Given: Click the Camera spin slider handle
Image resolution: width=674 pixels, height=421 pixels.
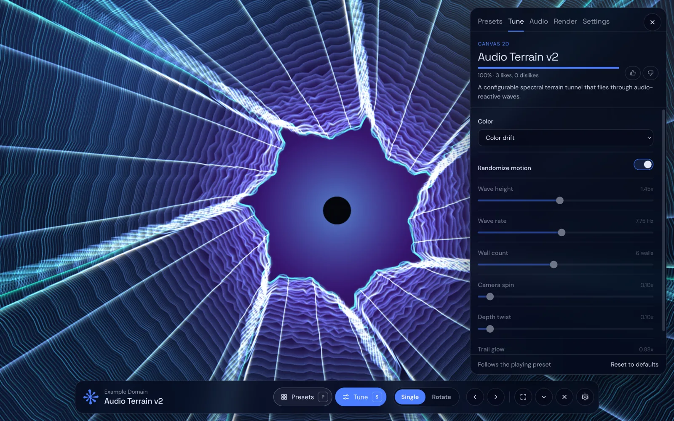Looking at the screenshot, I should (490, 296).
